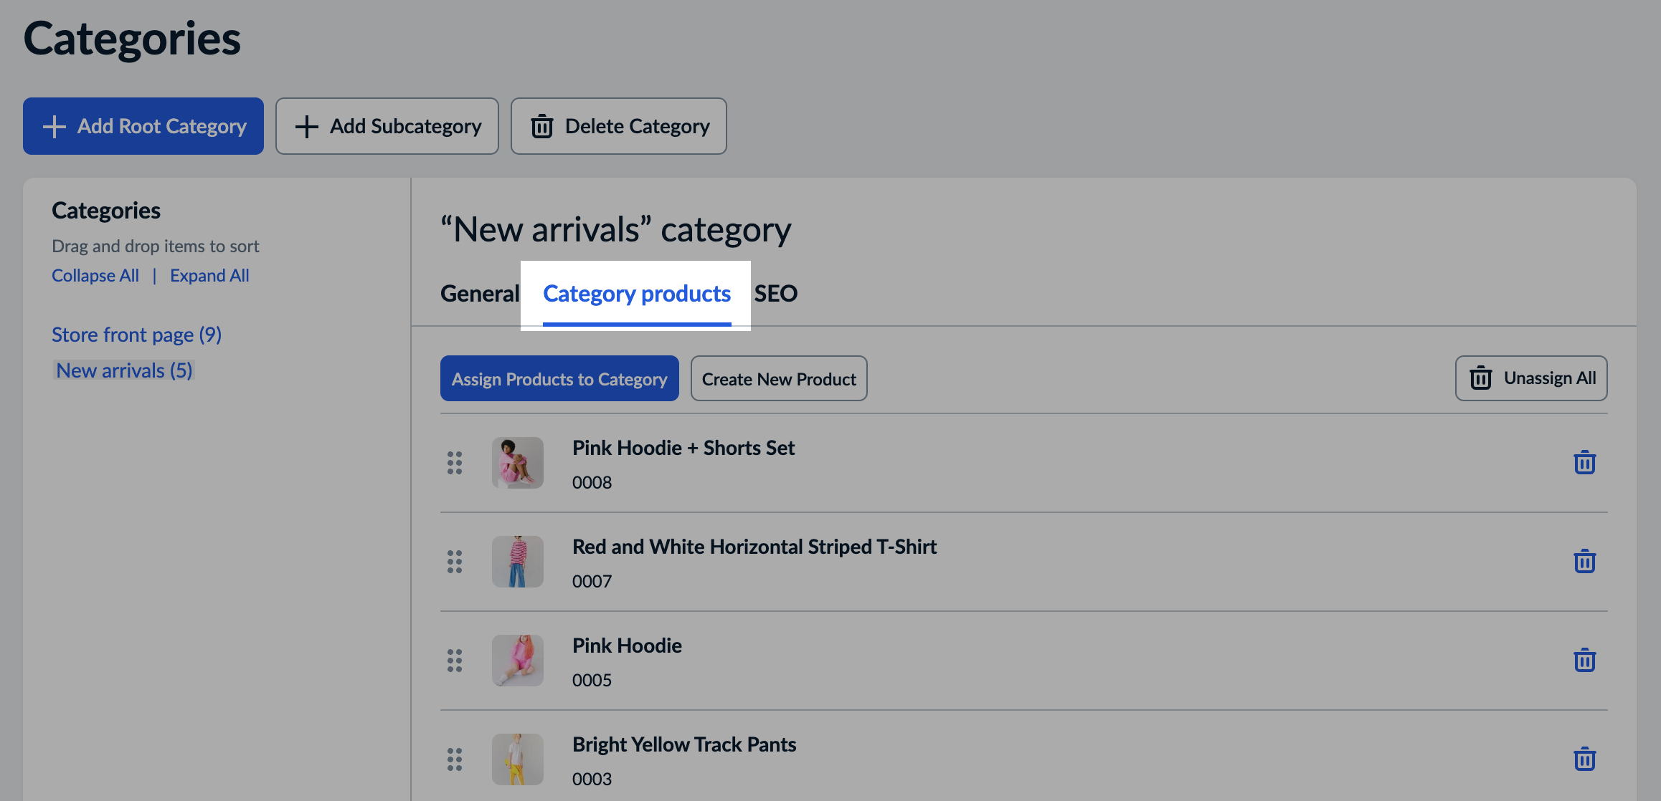Viewport: 1661px width, 801px height.
Task: Collapse All categories in sidebar
Action: 95,276
